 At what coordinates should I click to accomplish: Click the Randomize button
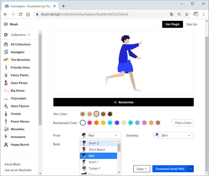(124, 102)
